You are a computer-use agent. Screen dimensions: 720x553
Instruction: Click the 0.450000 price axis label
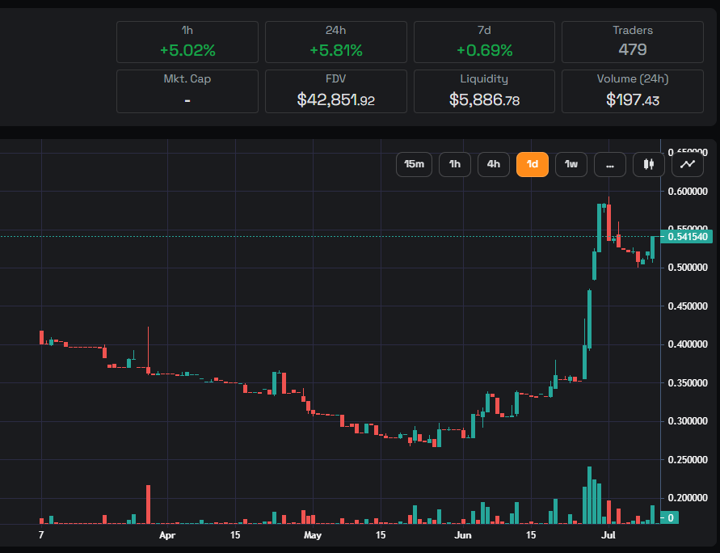(688, 306)
